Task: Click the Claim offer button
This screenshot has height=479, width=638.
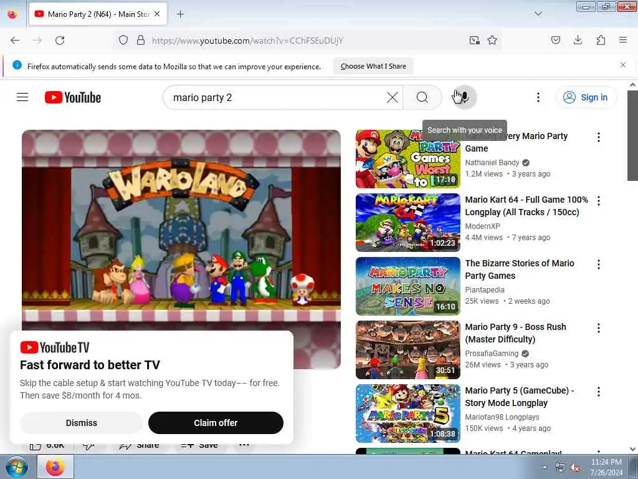Action: click(216, 423)
